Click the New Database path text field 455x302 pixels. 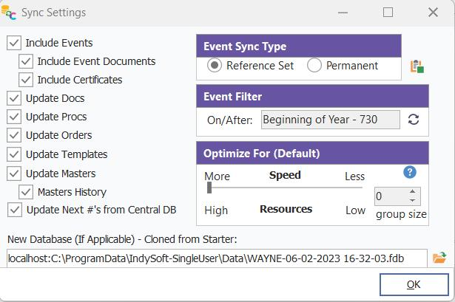point(216,258)
